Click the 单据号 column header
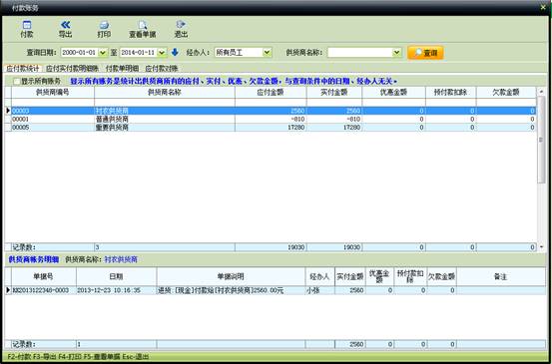Viewport: 552px width, 364px height. click(x=44, y=276)
